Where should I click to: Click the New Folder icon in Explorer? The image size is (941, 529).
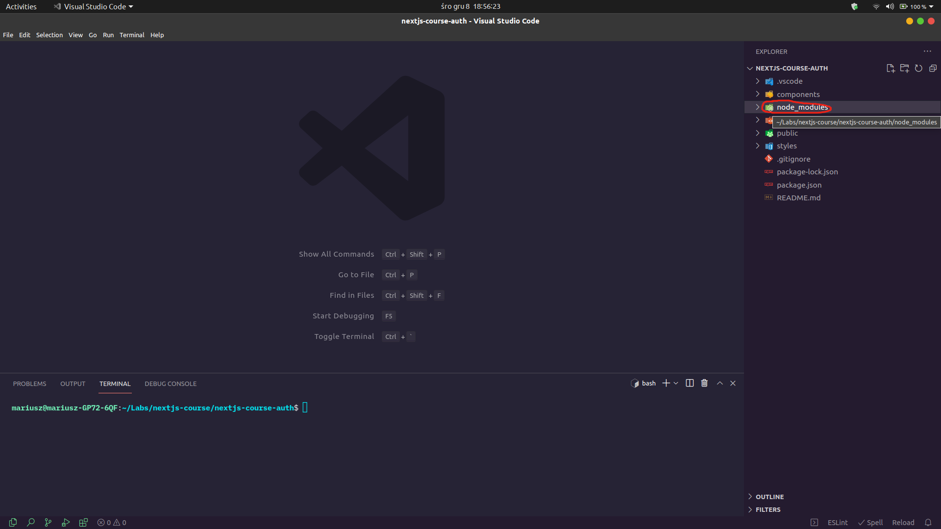[x=904, y=68]
